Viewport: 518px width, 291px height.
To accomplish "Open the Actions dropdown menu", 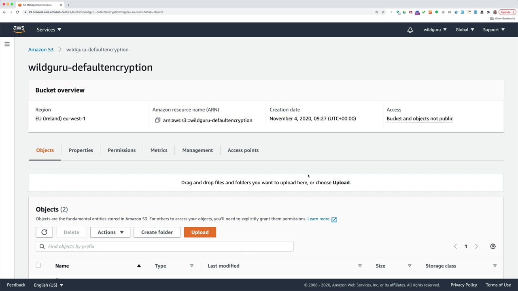I will 110,232.
